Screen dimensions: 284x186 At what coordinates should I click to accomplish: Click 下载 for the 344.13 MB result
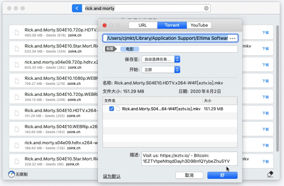pos(265,97)
